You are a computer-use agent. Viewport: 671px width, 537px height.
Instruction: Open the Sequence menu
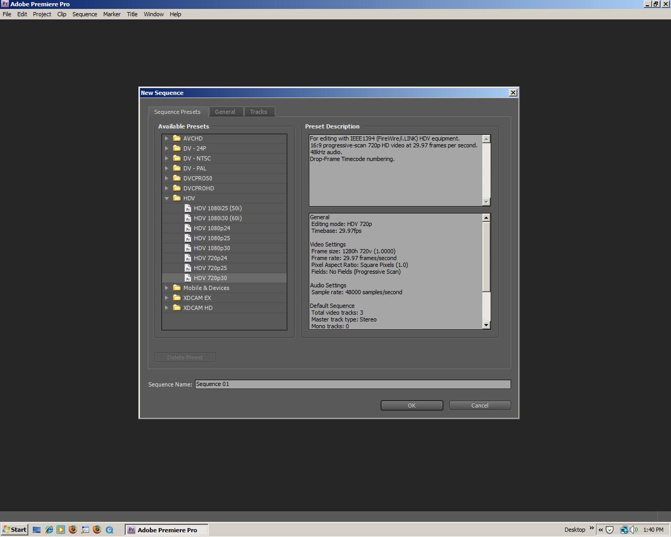[85, 14]
